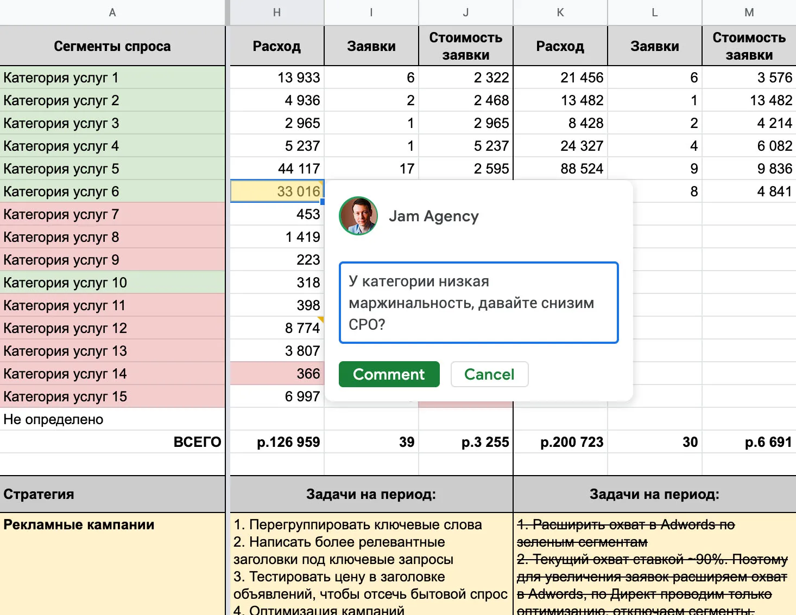
Task: Click "Расход" header in column H
Action: coord(277,46)
